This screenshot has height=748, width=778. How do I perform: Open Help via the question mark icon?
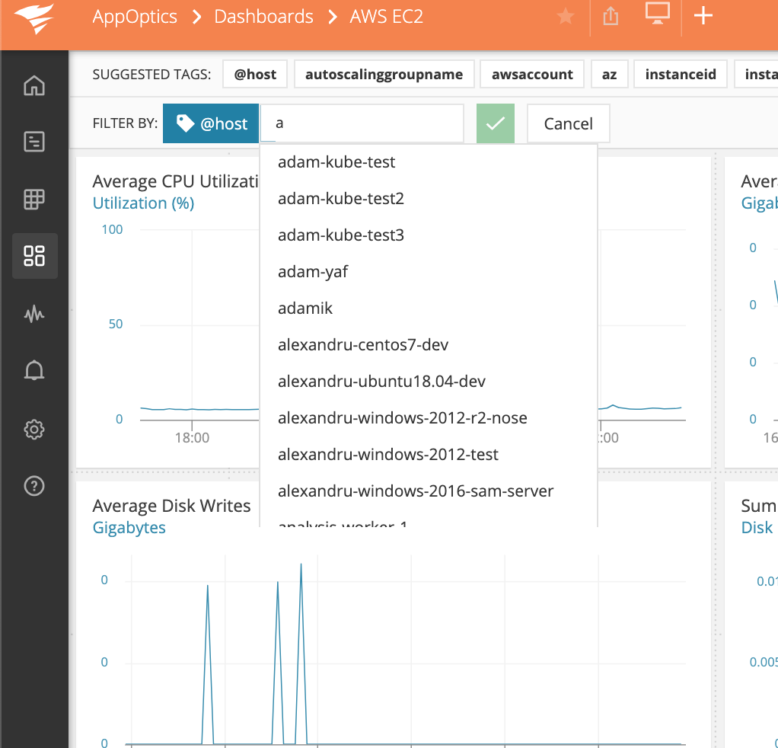pos(34,485)
